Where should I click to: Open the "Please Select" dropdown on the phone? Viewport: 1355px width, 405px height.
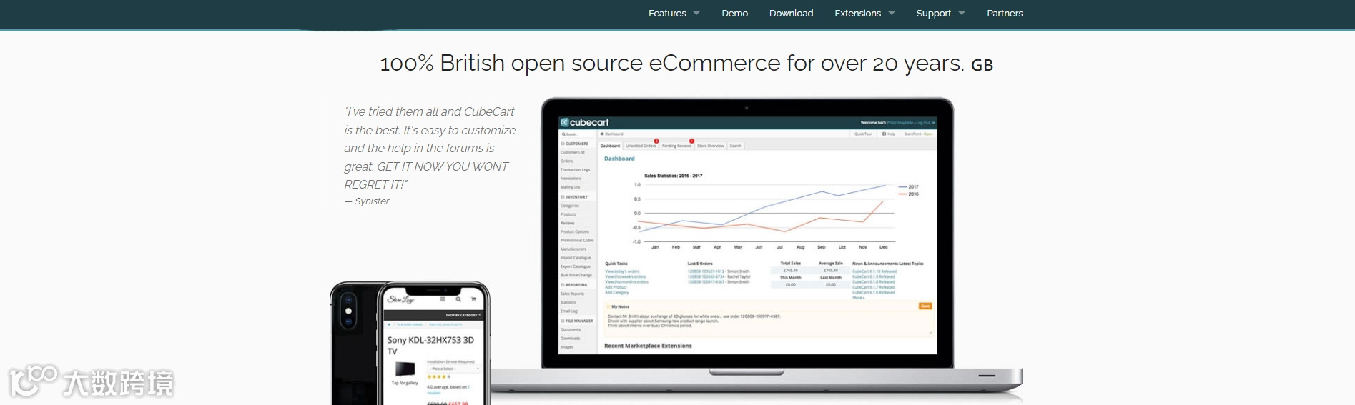point(453,369)
